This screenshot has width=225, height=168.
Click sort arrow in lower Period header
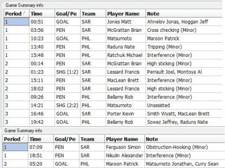(23, 138)
